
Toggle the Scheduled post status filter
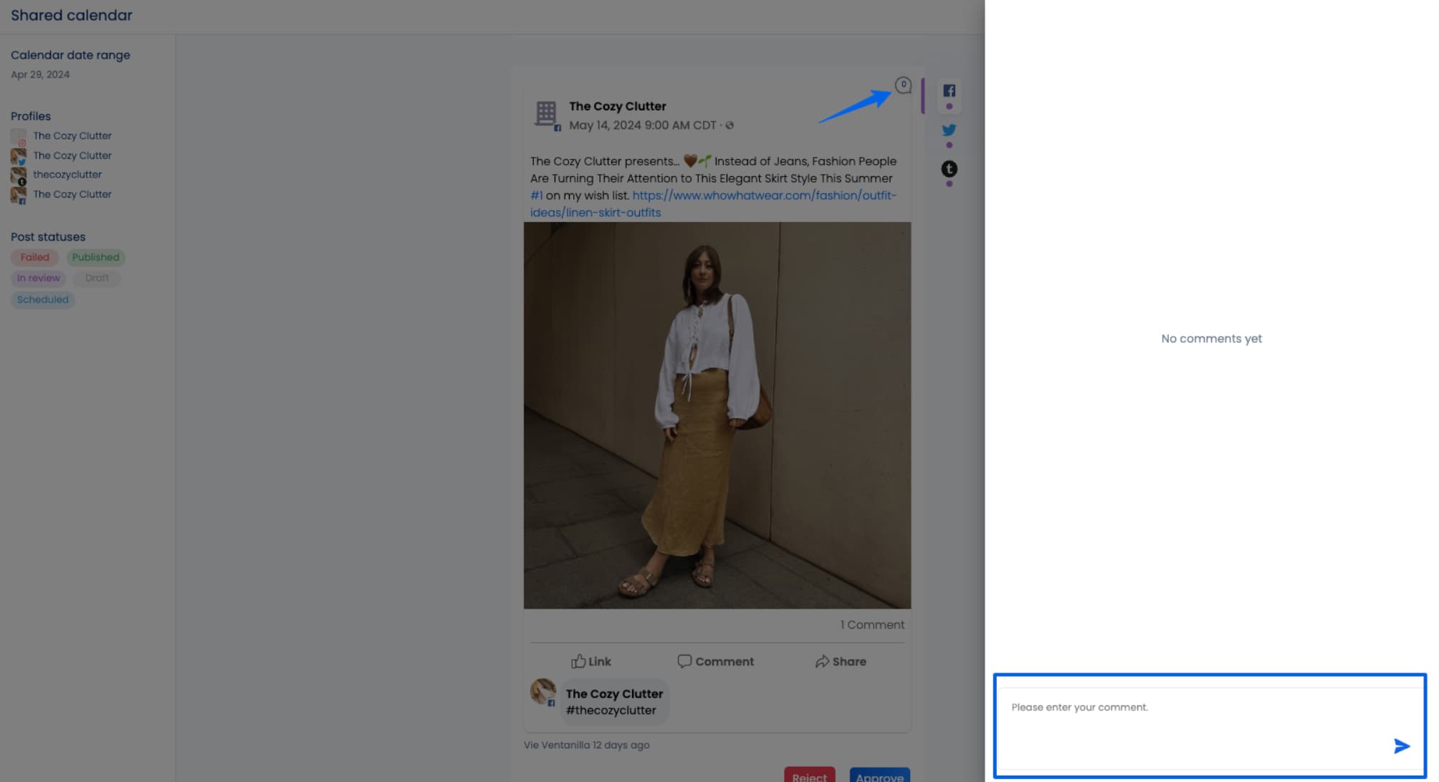coord(42,299)
